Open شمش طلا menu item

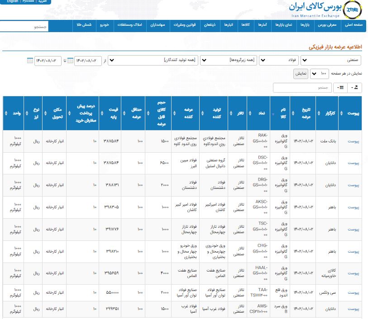click(84, 25)
